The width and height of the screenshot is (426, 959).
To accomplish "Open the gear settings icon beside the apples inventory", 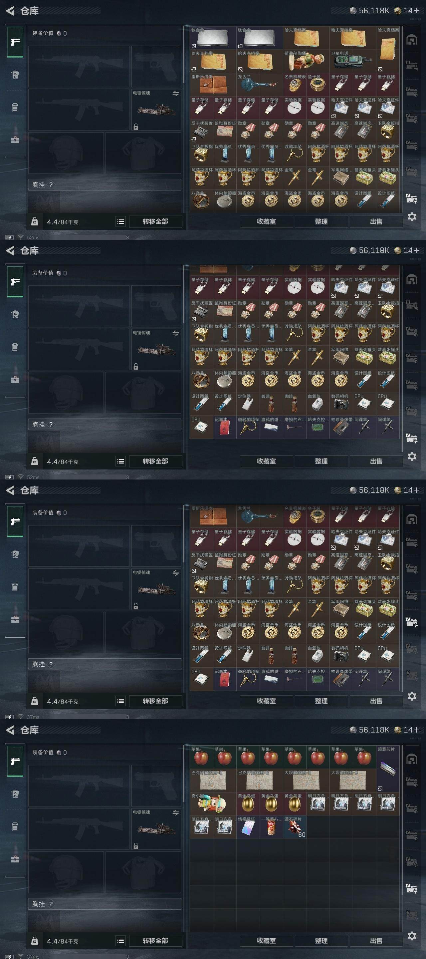I will point(412,936).
